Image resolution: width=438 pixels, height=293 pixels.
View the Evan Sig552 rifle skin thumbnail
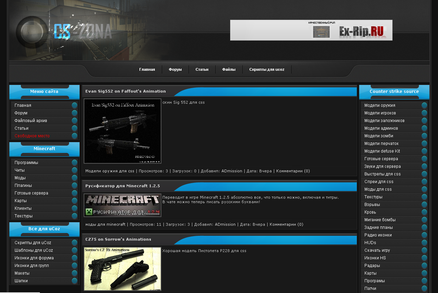(123, 131)
